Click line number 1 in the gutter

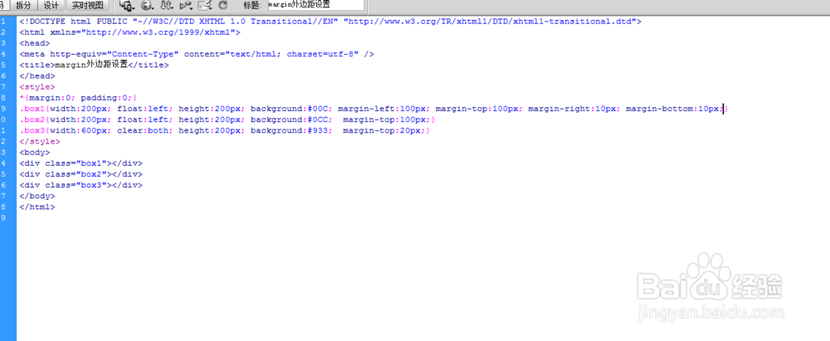pos(4,22)
